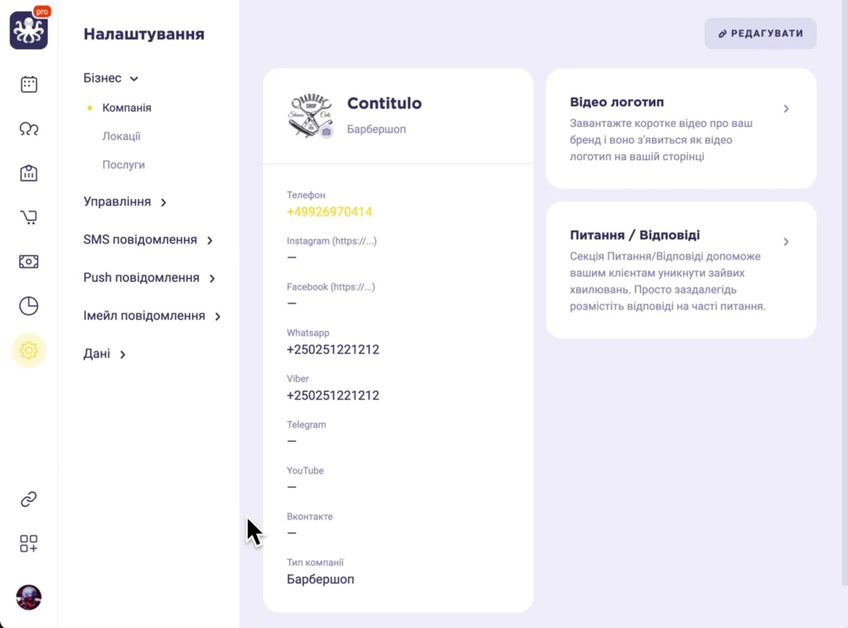The width and height of the screenshot is (848, 628).
Task: Click the shopping cart sidebar icon
Action: coord(29,217)
